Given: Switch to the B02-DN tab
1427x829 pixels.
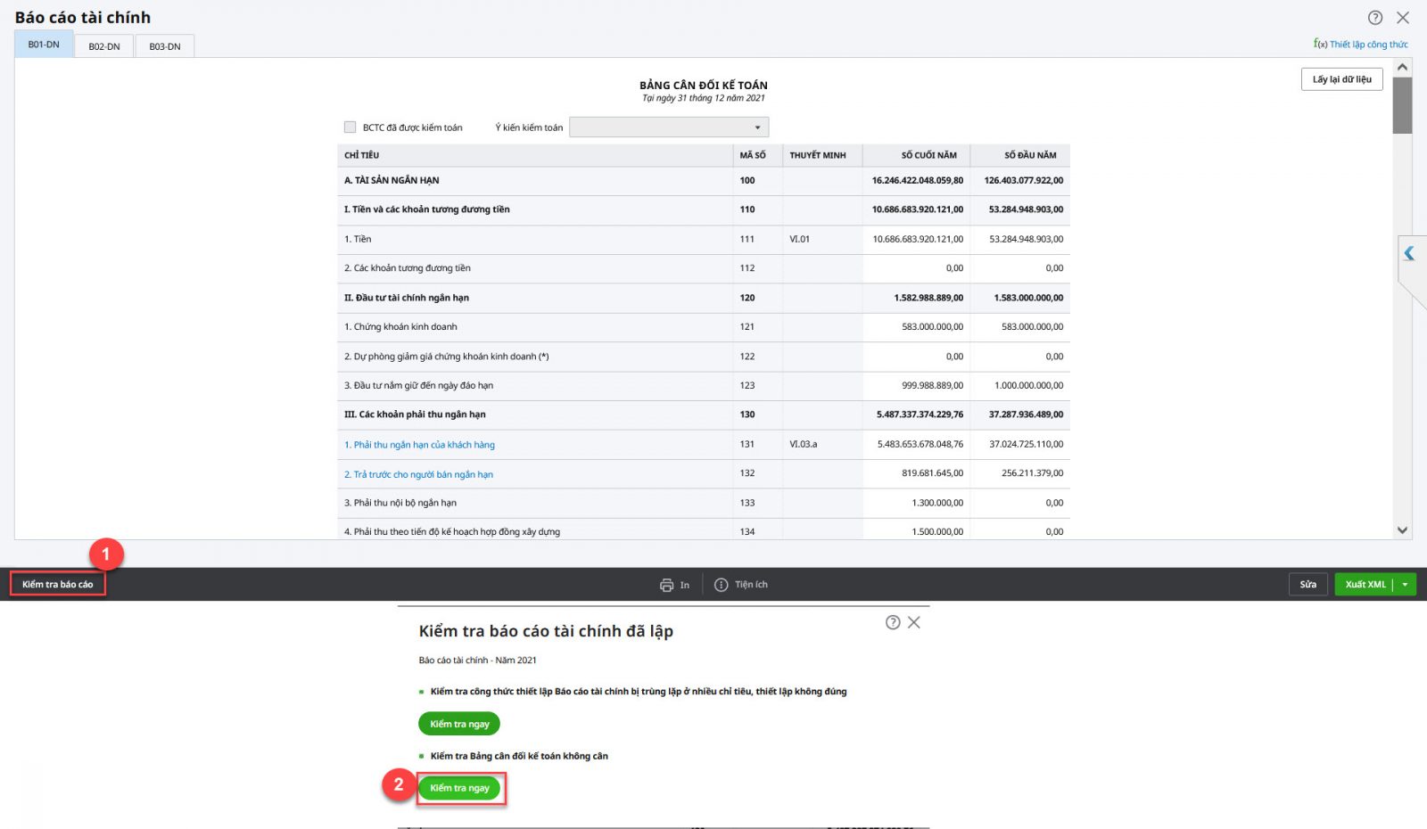Looking at the screenshot, I should [103, 46].
